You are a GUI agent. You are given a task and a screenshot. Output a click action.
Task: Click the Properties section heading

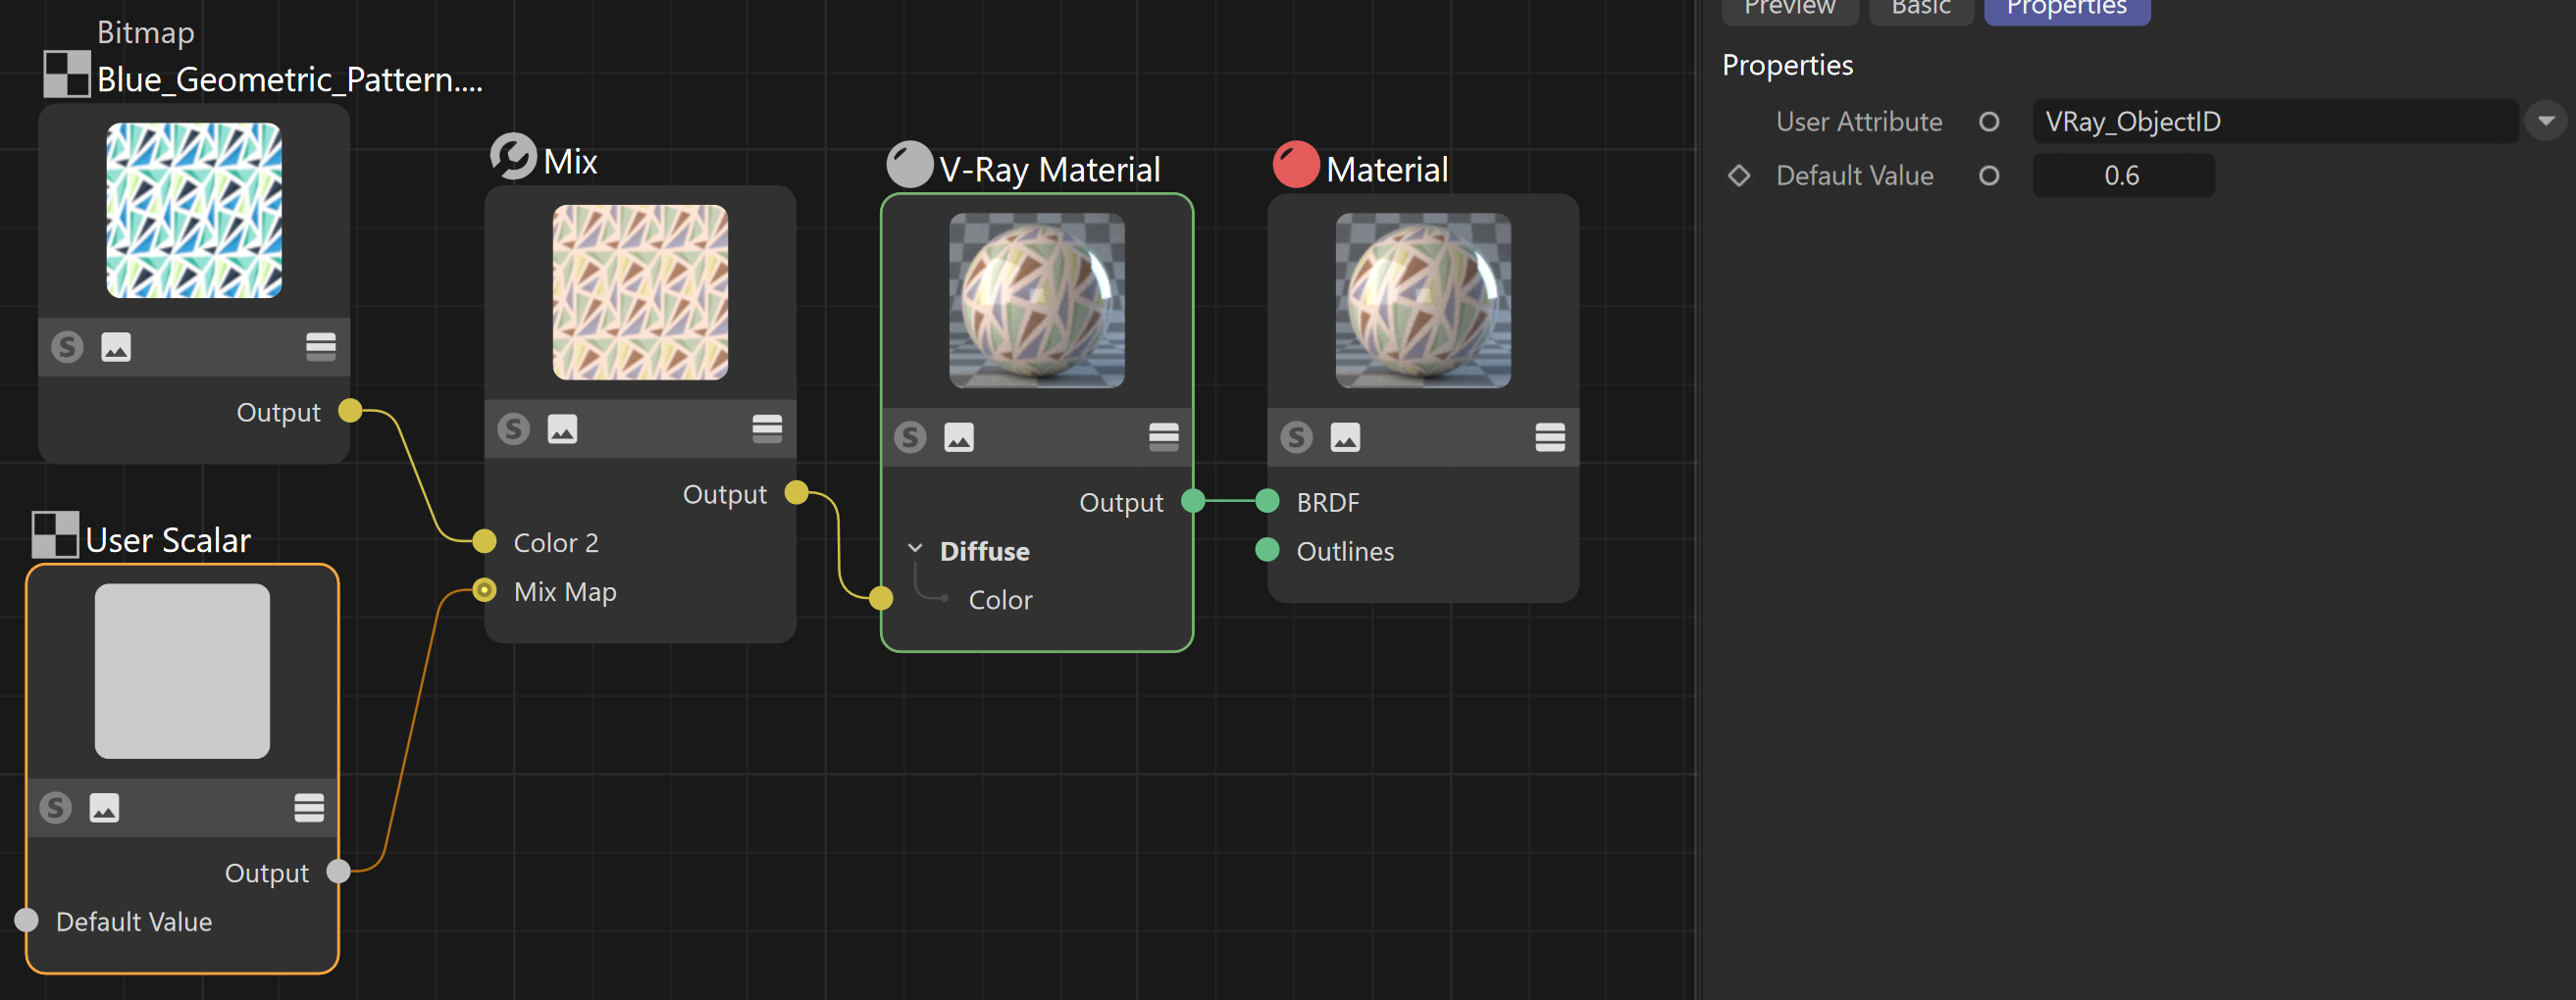click(1787, 65)
